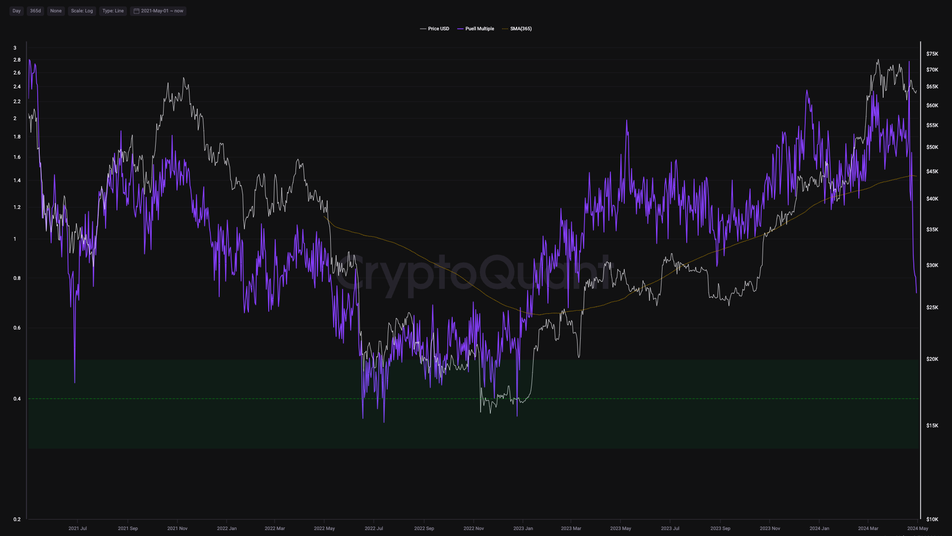The image size is (952, 536).
Task: Click the grey Price USD line marker
Action: [423, 29]
